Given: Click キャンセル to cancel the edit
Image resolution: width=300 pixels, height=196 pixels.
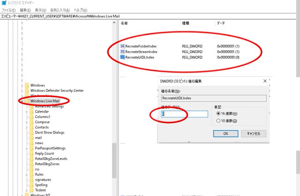Looking at the screenshot, I should coord(254,134).
